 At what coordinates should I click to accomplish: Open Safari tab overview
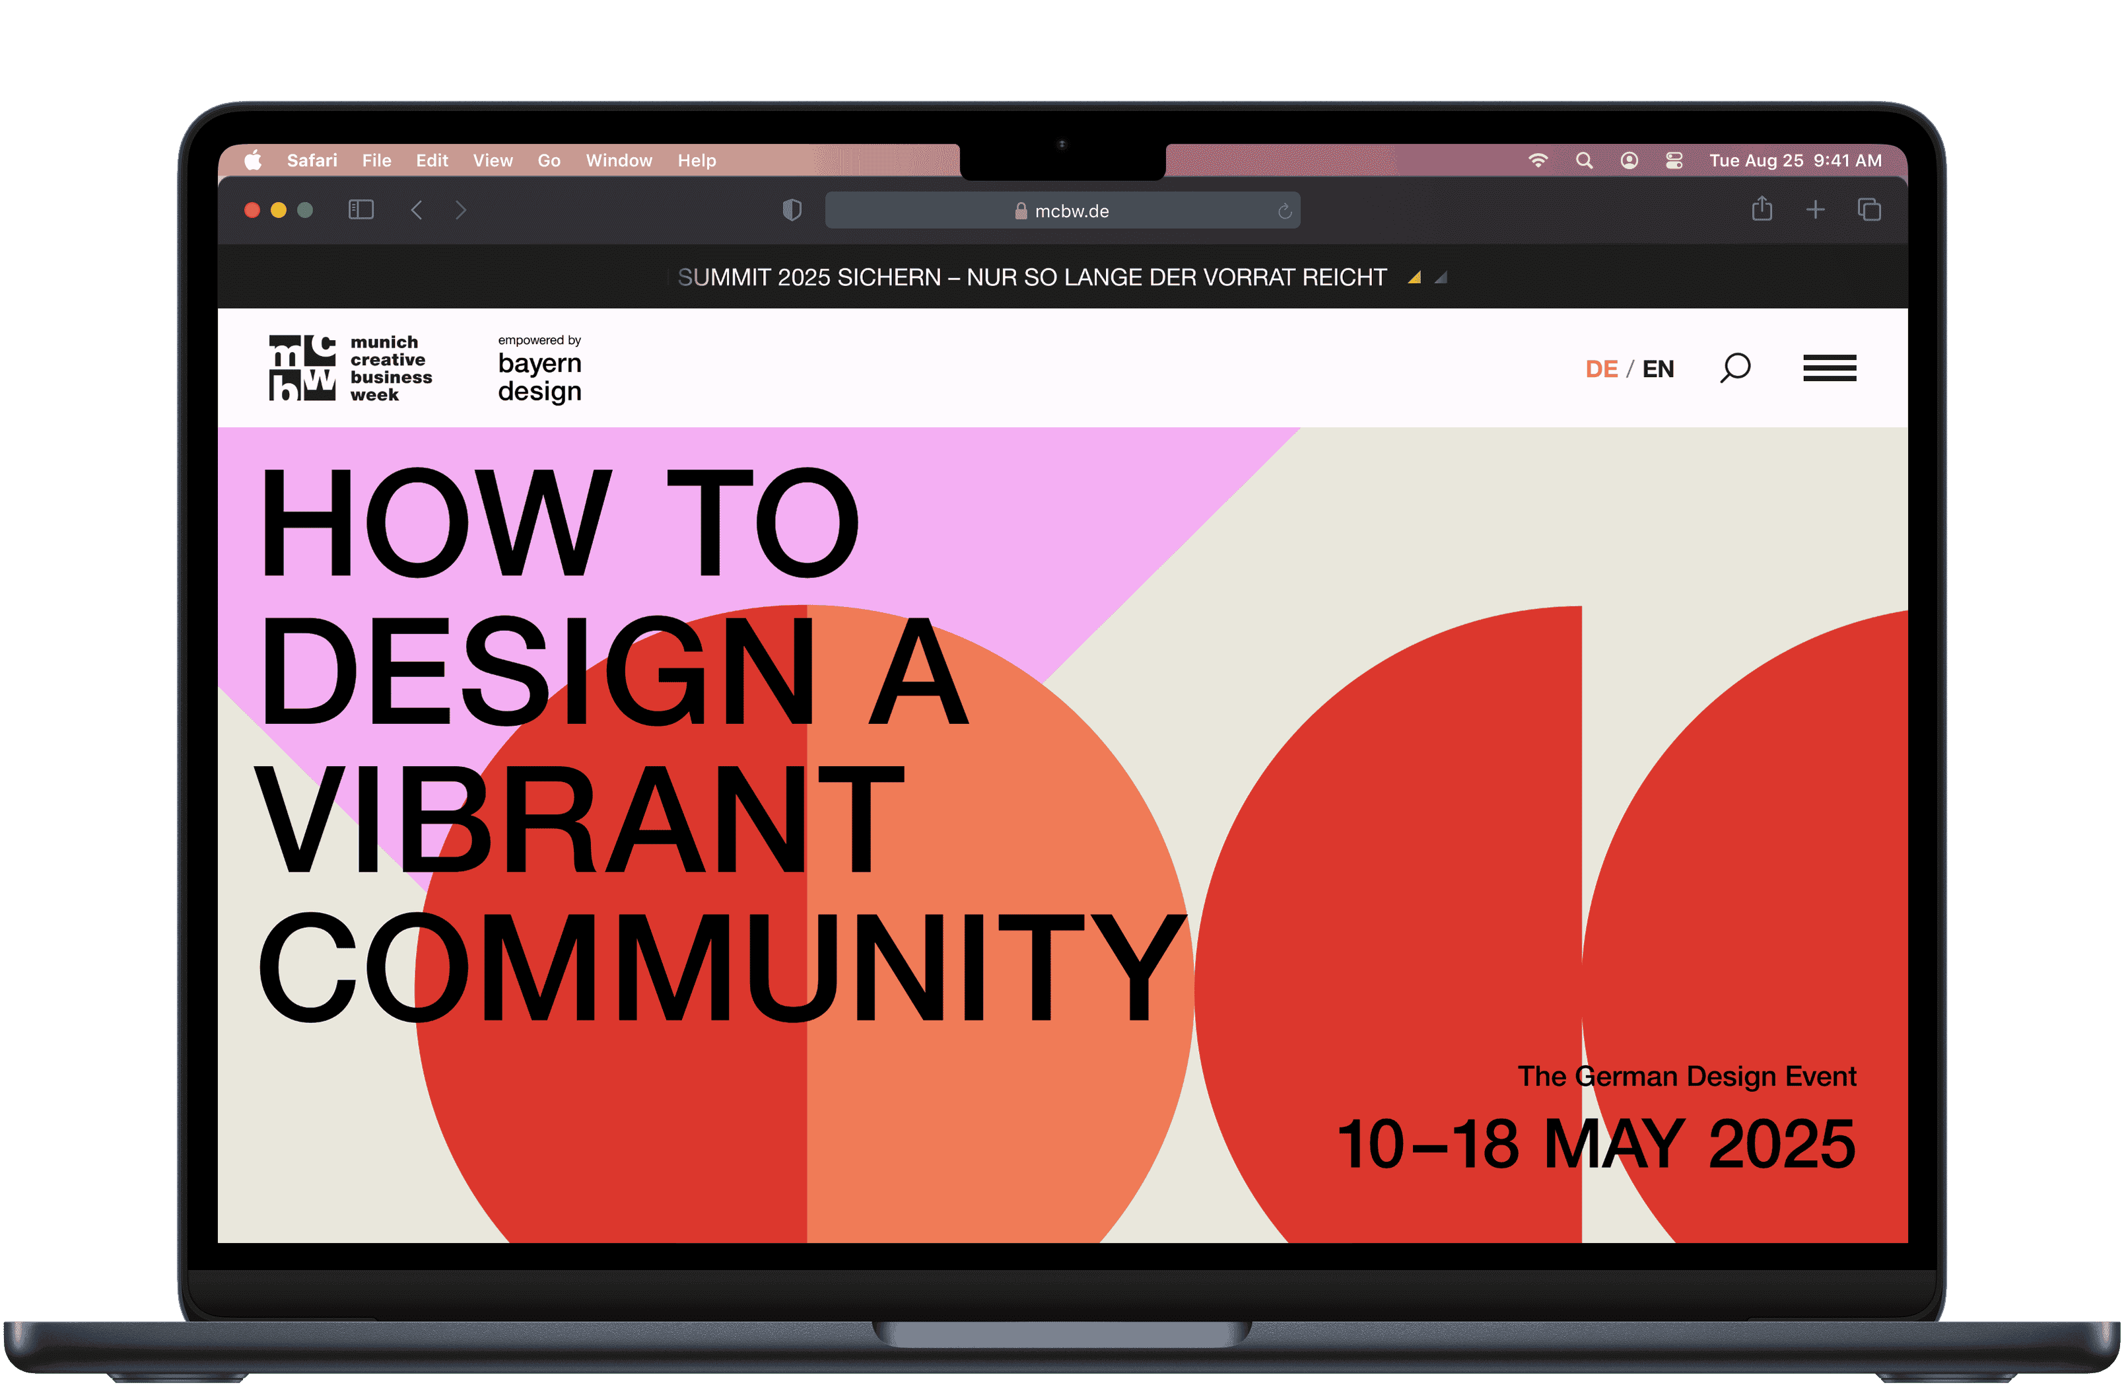[1869, 210]
